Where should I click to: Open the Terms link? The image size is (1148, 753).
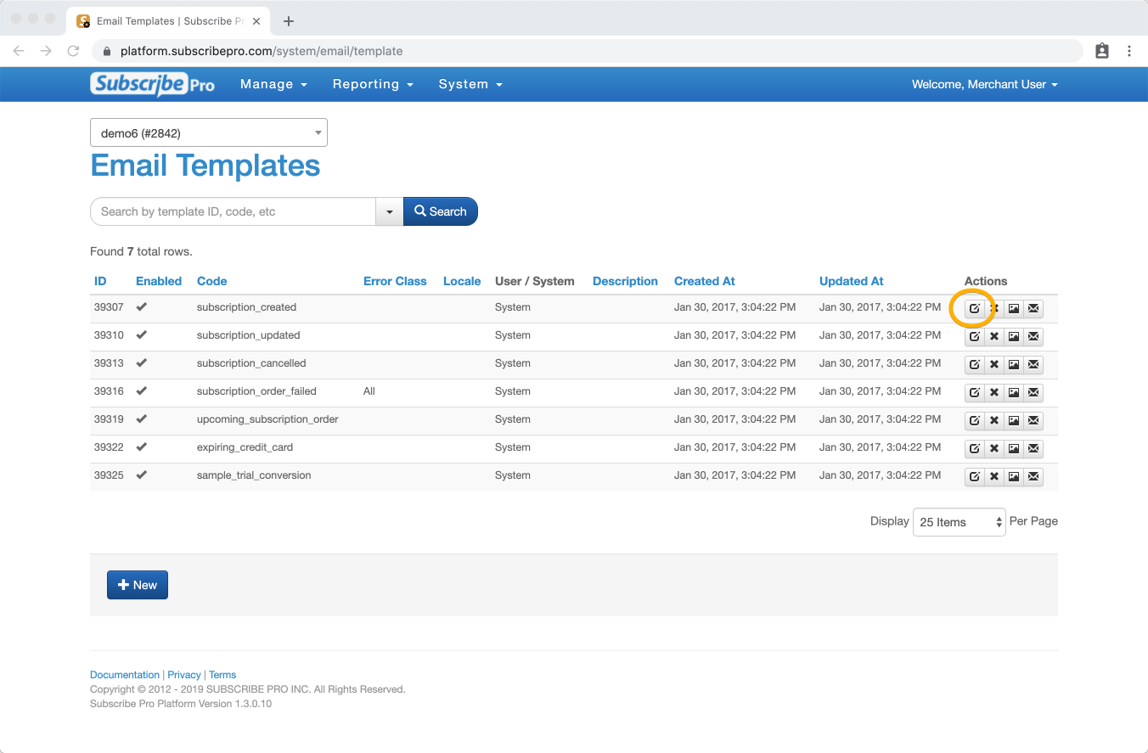(222, 675)
